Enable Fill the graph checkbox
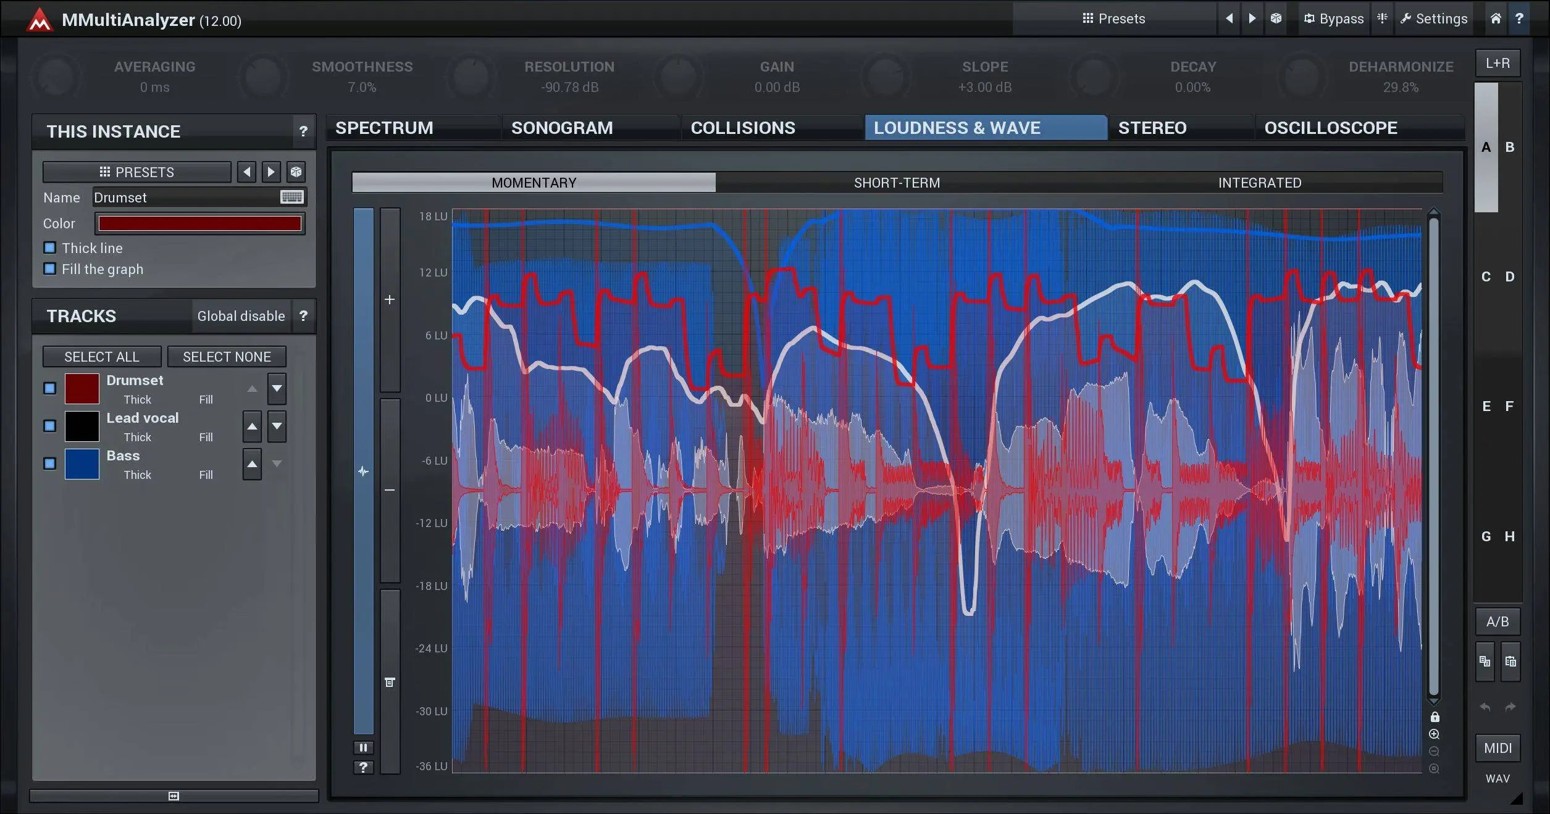 50,269
